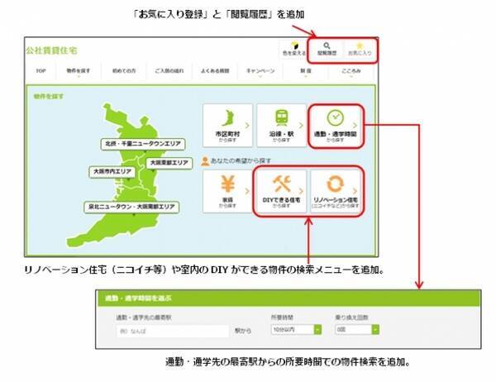Open キャンペーン navigation menu

coord(260,71)
